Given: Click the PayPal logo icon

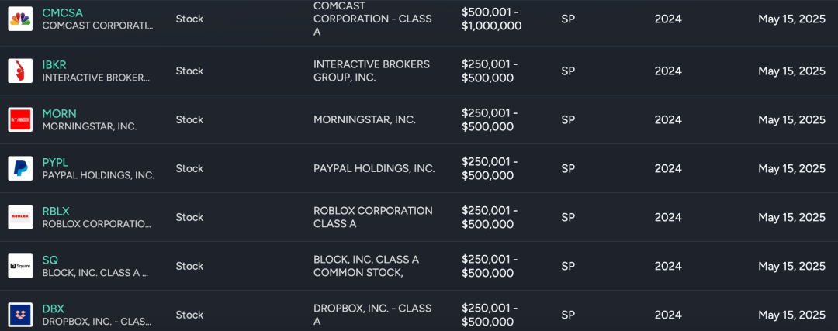Looking at the screenshot, I should 20,168.
